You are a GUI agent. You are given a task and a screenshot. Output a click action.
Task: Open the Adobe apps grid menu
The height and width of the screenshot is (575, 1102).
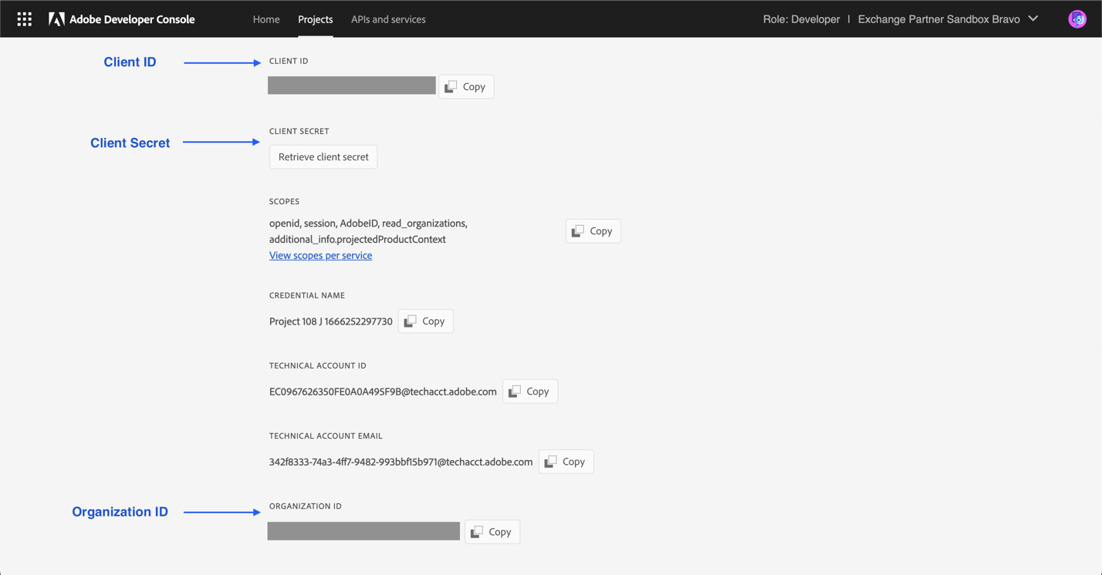click(24, 18)
